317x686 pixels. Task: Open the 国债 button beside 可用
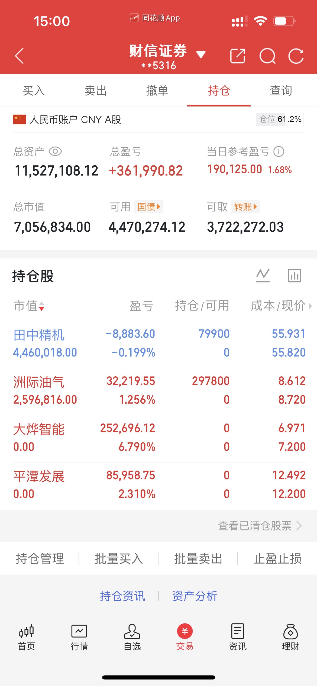click(149, 207)
